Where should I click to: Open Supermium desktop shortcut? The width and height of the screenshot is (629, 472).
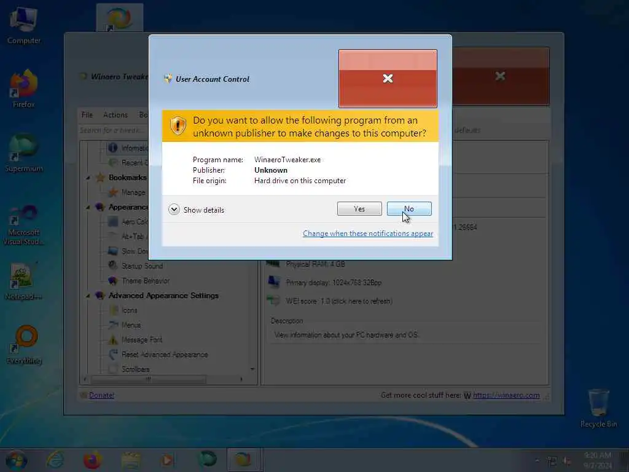point(24,153)
